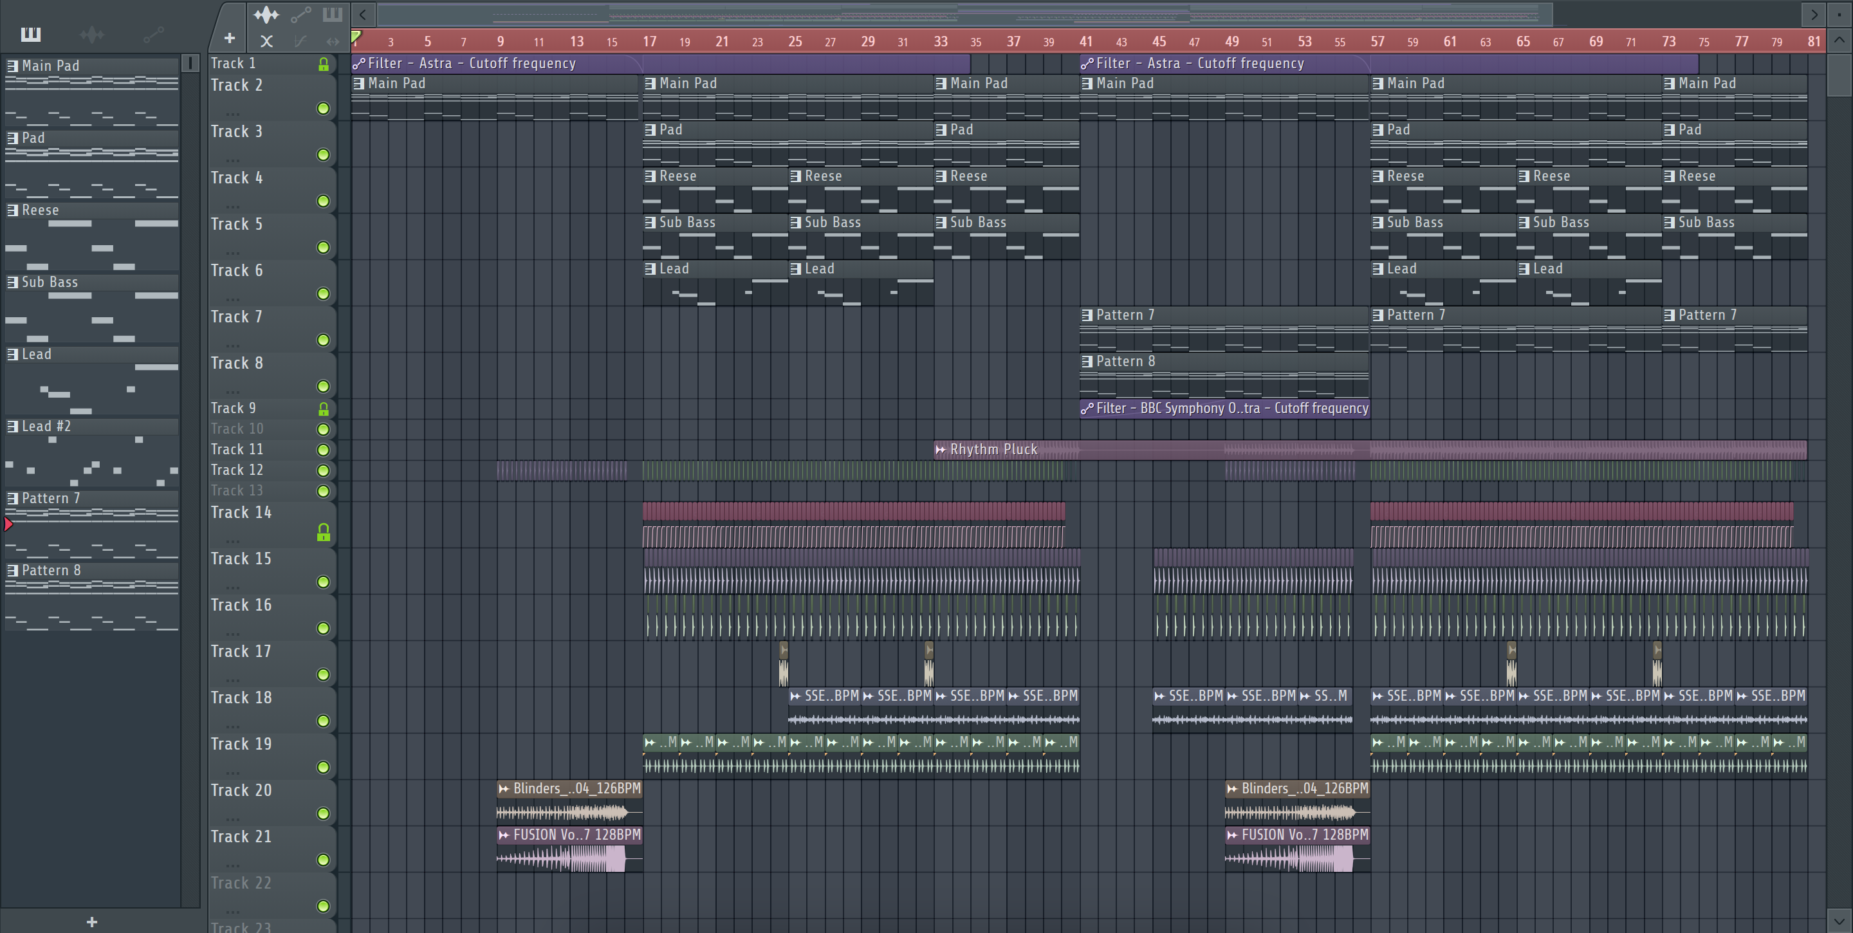Click the pattern icon beside Lead #2 in picker
Viewport: 1853px width, 933px height.
point(12,426)
